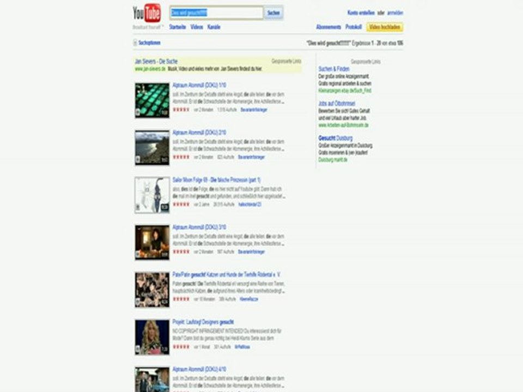Open uploader channel of Projekt Laufsteg video
This screenshot has height=392, width=523.
242,347
